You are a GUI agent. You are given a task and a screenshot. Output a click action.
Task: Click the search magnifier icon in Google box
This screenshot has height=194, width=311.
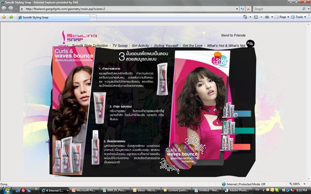[304, 9]
